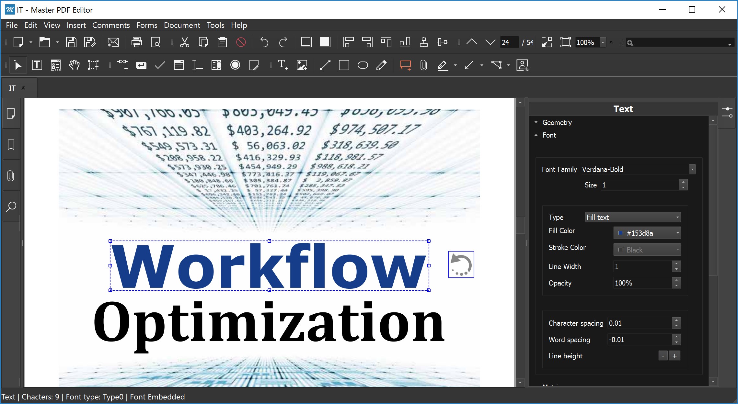Screen dimensions: 738x404
Task: Click the Line height plus button
Action: pos(675,356)
